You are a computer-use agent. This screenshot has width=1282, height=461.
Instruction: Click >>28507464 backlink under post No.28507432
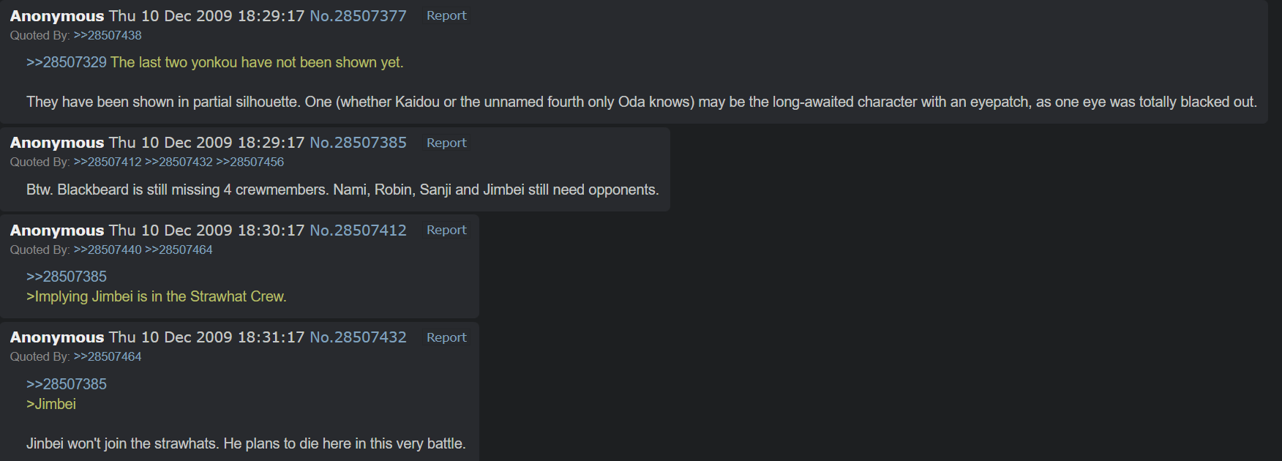pos(108,356)
